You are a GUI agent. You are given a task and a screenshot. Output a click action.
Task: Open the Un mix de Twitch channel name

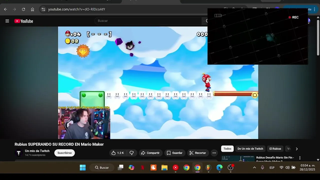coord(37,151)
